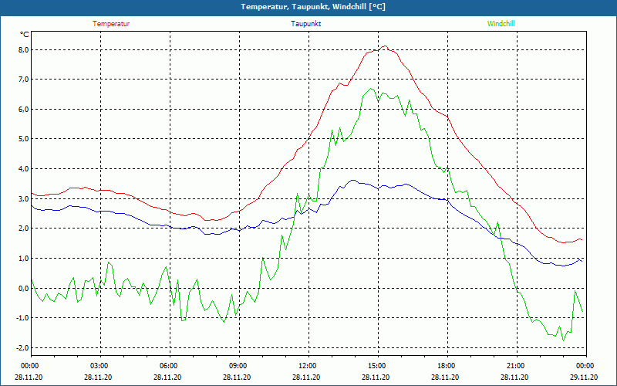The image size is (617, 386).
Task: Click the 8,0 y-axis value
Action: tap(23, 49)
